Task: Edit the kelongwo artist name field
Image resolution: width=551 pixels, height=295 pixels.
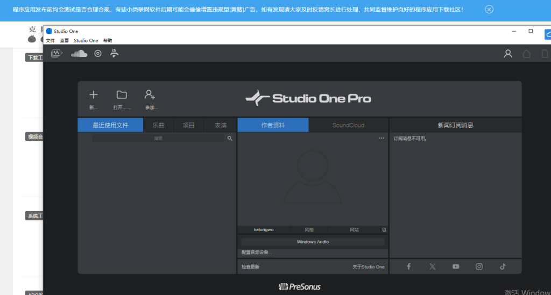Action: [x=264, y=230]
